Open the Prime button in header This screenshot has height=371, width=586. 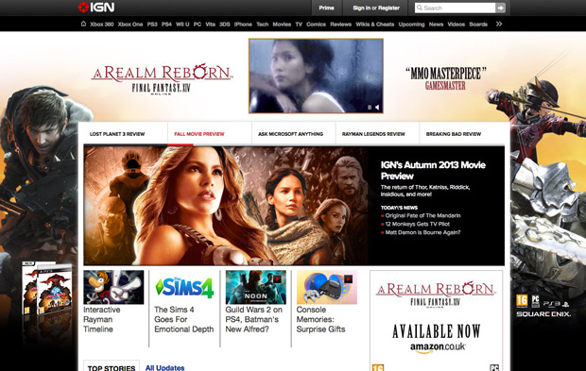[326, 8]
